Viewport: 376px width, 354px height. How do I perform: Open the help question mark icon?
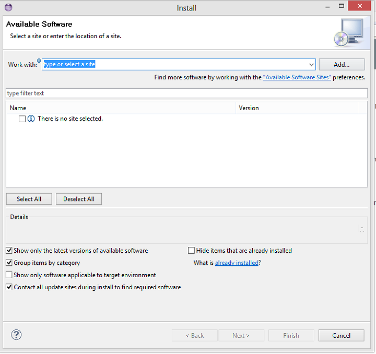(16, 335)
